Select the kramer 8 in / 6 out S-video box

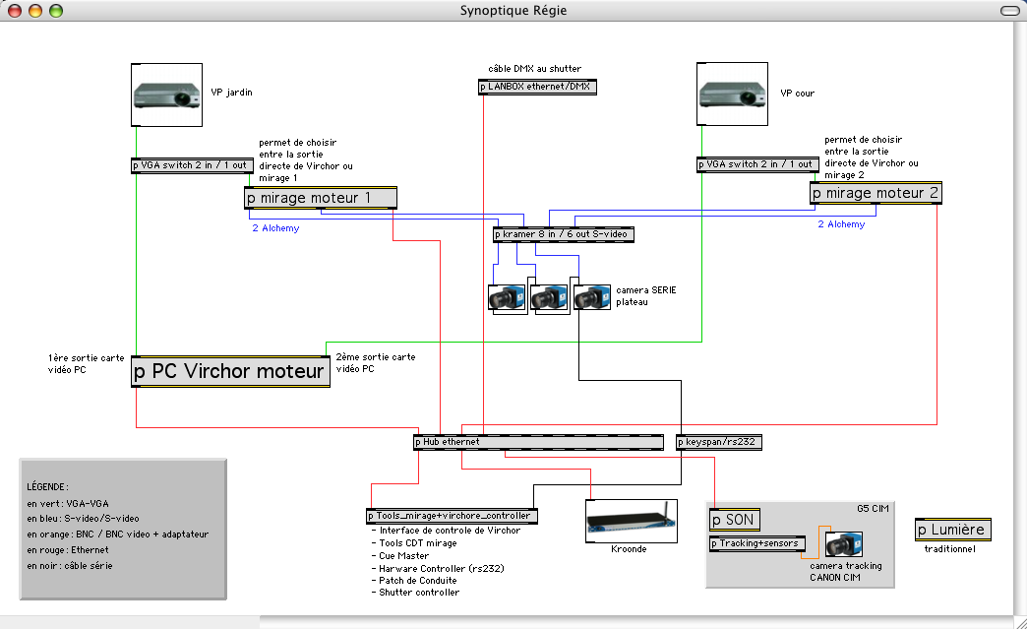(x=564, y=234)
